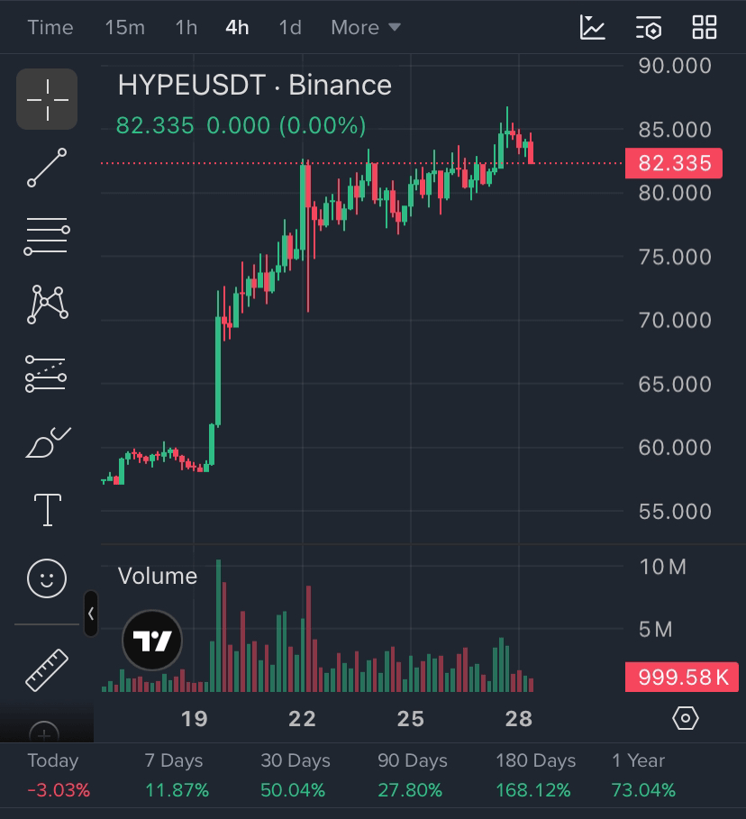Click the 10M volume axis label
The height and width of the screenshot is (819, 746).
pyautogui.click(x=662, y=567)
